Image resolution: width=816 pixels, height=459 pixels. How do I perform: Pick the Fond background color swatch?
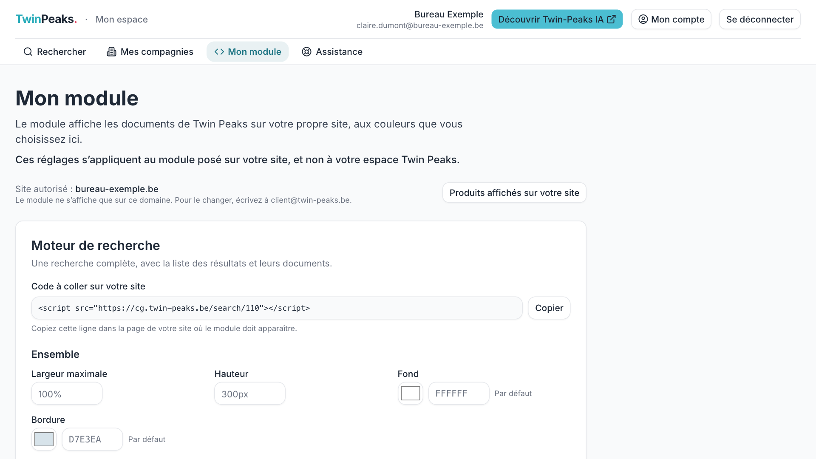pos(411,394)
